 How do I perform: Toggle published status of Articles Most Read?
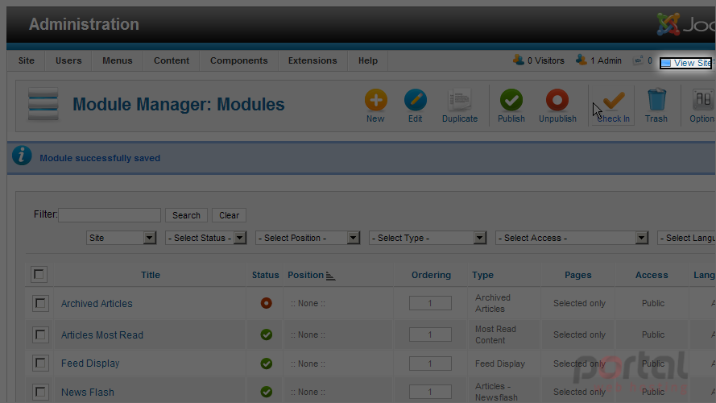pos(267,334)
